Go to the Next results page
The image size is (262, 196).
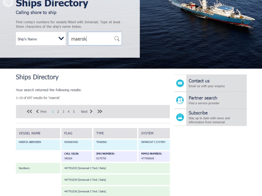coord(86,112)
